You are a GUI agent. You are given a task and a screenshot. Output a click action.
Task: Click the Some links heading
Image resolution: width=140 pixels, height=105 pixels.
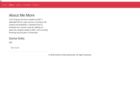pyautogui.click(x=17, y=38)
